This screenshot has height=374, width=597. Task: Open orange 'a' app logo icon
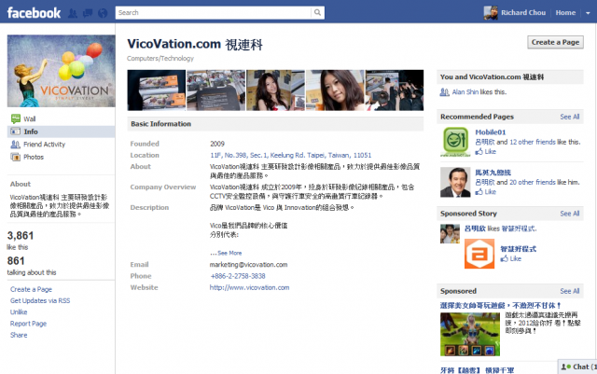click(479, 254)
